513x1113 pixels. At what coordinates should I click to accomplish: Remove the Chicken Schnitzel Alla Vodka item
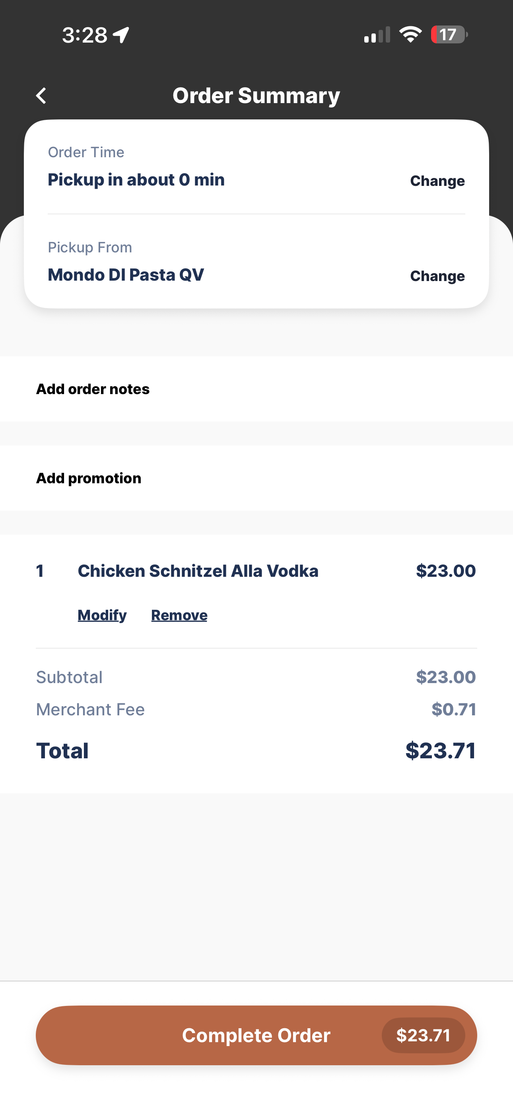pos(179,615)
